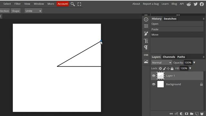Add a raster mask icon
Viewport: 206px width, 116px height.
tap(186, 114)
